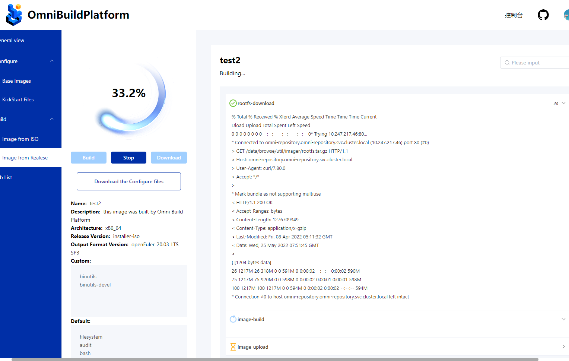
Task: Click the Building... status text
Action: click(x=232, y=73)
